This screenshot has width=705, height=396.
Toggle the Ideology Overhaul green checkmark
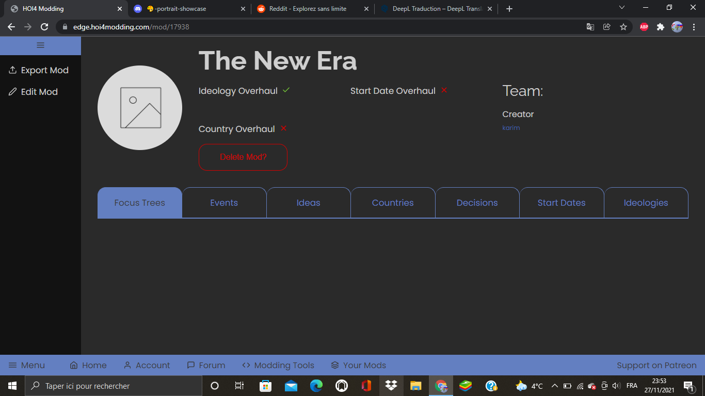[x=286, y=90]
